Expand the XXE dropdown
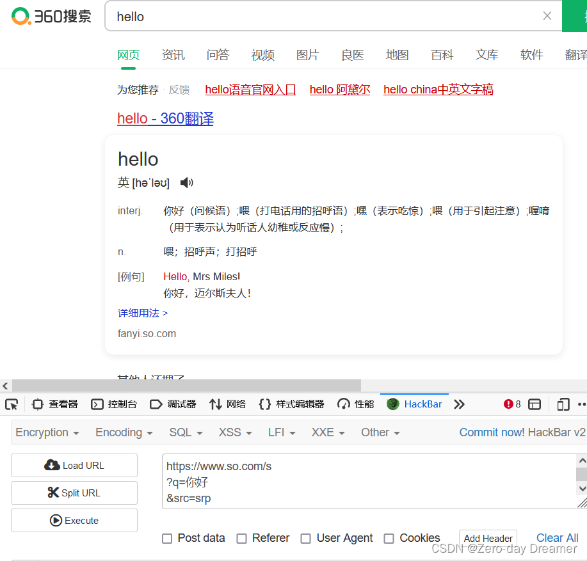The image size is (587, 561). click(328, 432)
